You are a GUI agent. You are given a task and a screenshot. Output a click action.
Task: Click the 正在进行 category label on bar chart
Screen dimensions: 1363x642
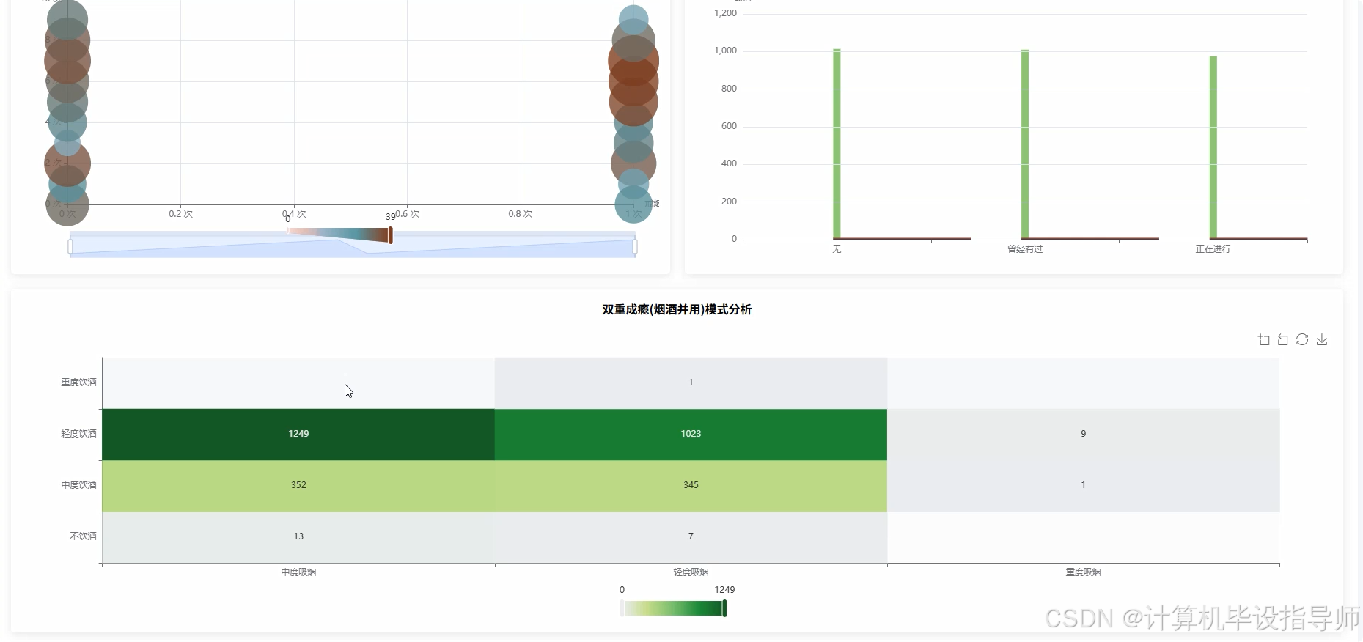point(1213,249)
